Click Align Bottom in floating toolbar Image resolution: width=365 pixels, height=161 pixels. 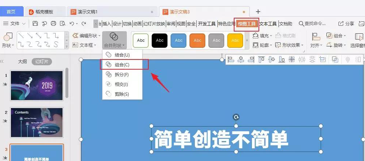pyautogui.click(x=282, y=60)
